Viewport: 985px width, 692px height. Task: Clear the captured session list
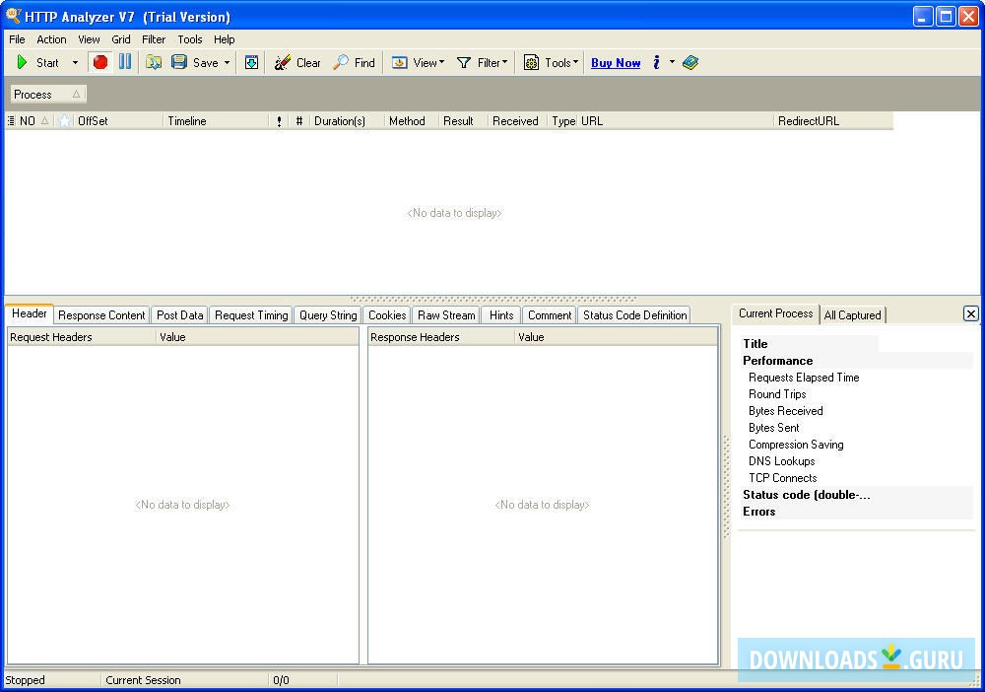(x=297, y=62)
